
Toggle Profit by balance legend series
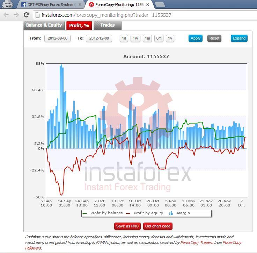click(103, 213)
